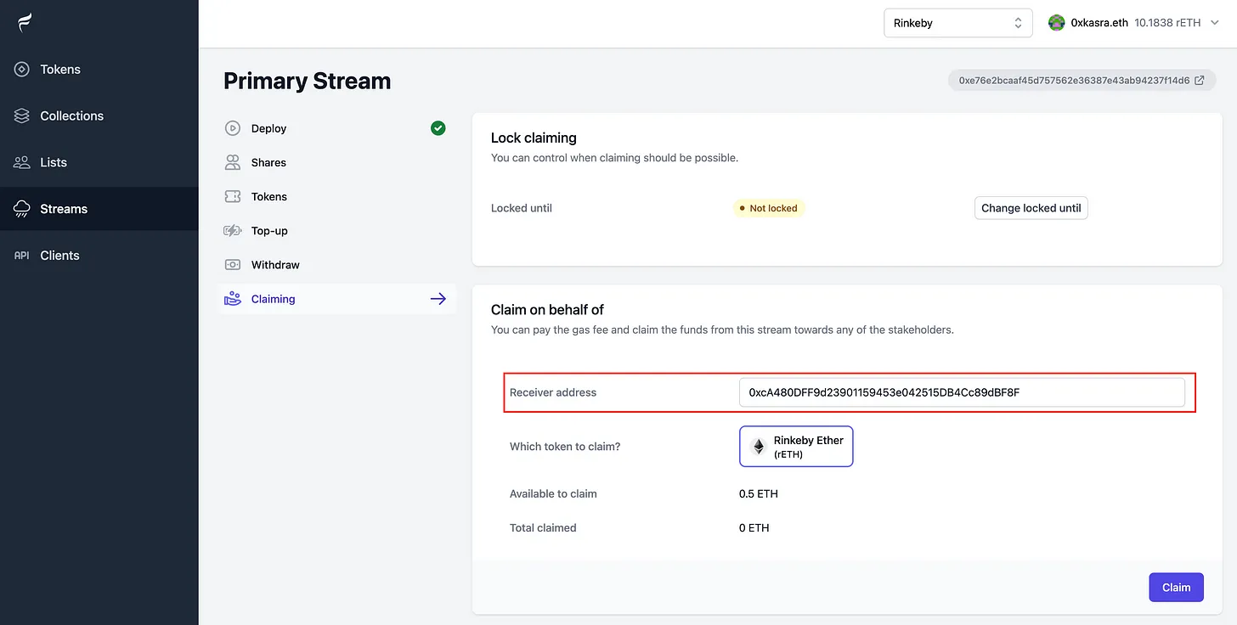Click the Lock claiming heading
Screen dimensions: 1237x625
point(534,138)
